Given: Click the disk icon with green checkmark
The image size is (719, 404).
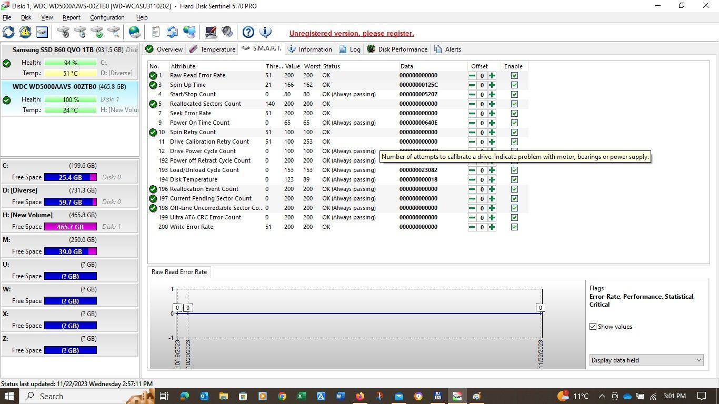Looking at the screenshot, I should click(x=97, y=32).
